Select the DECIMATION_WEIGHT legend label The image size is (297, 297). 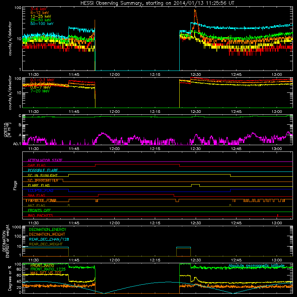pyautogui.click(x=47, y=234)
